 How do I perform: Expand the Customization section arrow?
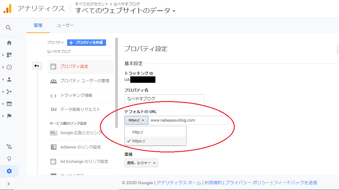point(3,55)
